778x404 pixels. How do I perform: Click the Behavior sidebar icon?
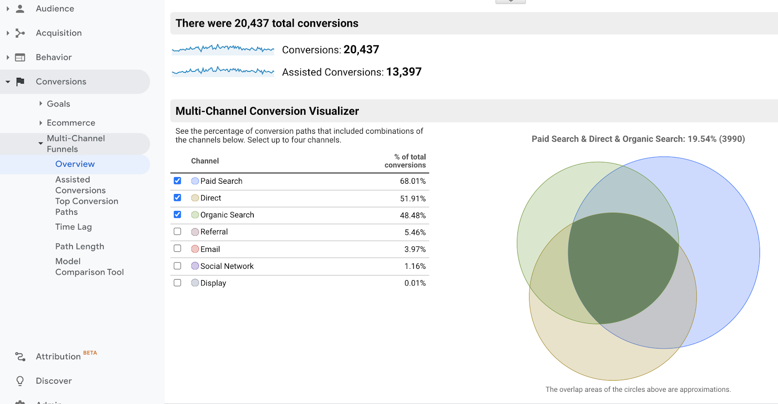(19, 57)
